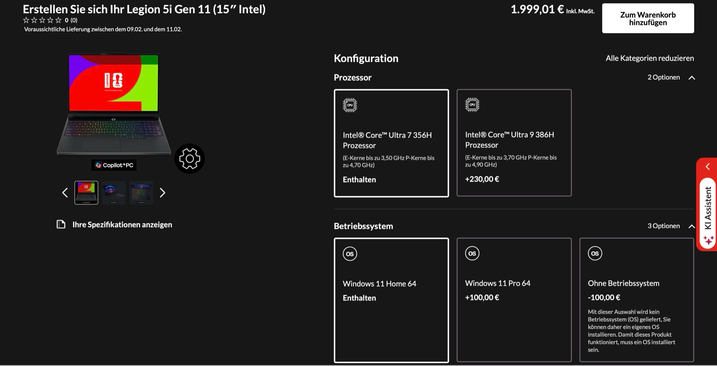Click the no-OS description text
Viewport: 717px width, 366px height.
click(631, 331)
